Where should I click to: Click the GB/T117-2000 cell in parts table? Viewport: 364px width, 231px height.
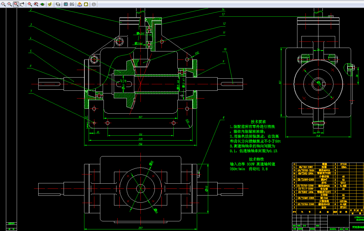click(306, 188)
